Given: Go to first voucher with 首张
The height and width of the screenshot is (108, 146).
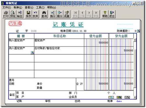Looking at the screenshot, I should point(75,14).
